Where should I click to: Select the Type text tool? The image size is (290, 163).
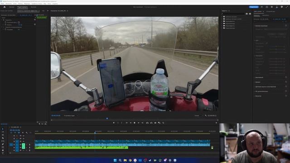3,153
